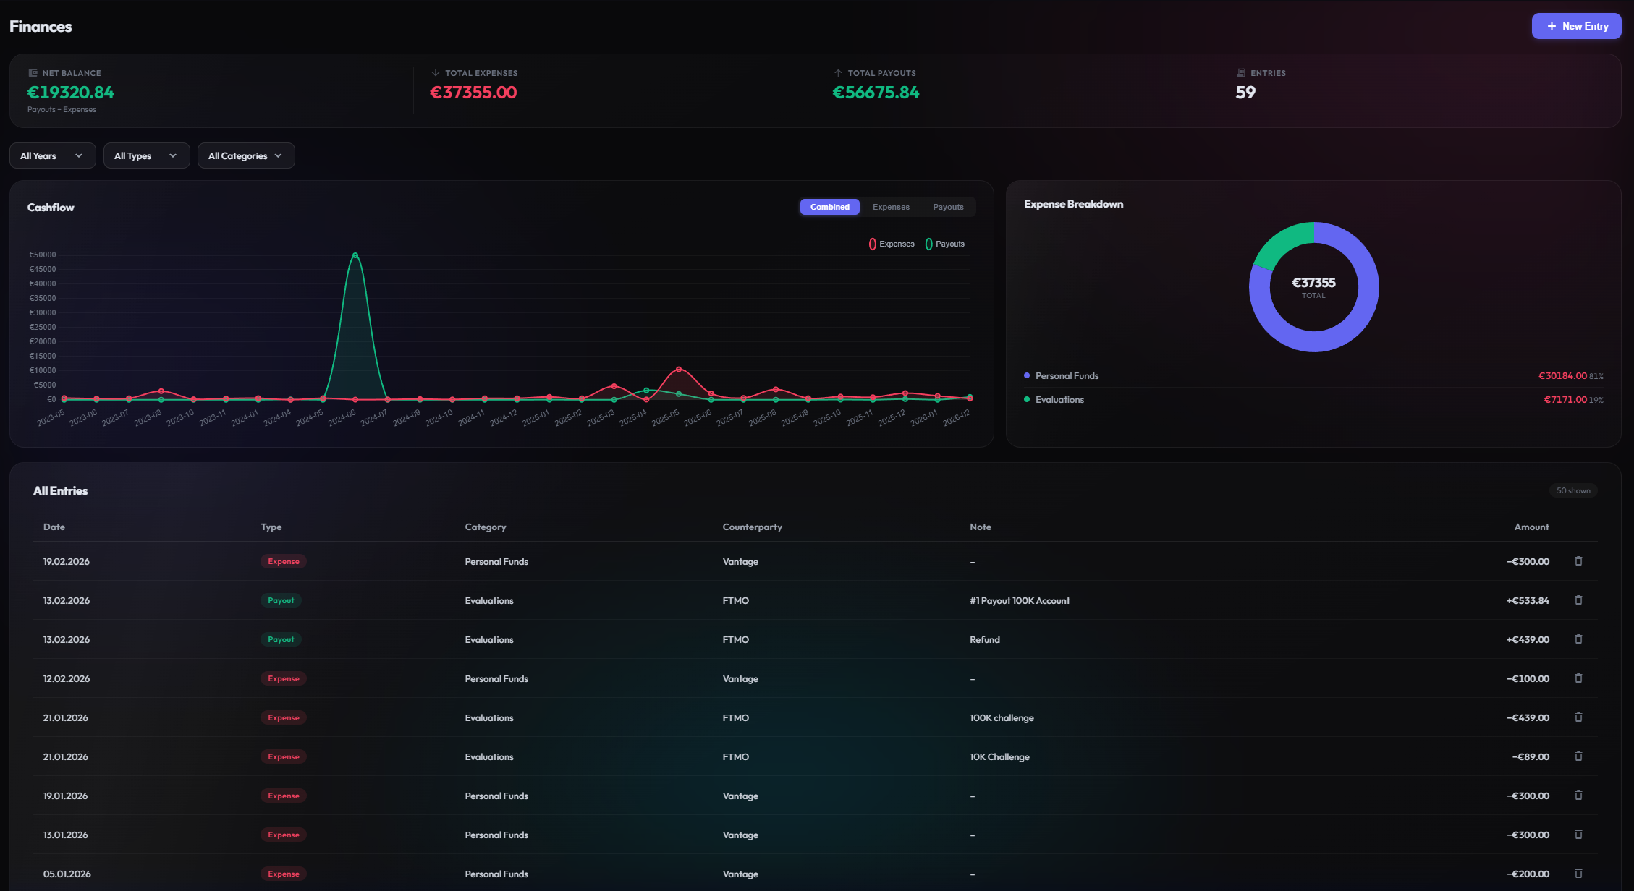Delete the 19.02.2026 Vantage expense entry
The width and height of the screenshot is (1634, 891).
[x=1578, y=561]
